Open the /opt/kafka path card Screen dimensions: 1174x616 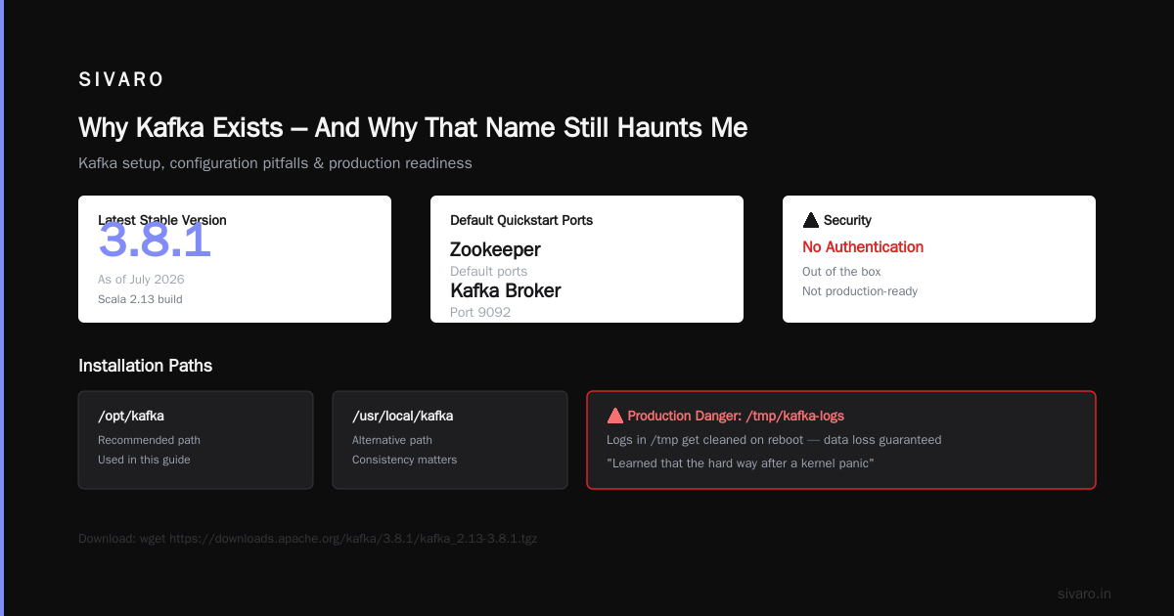click(196, 440)
